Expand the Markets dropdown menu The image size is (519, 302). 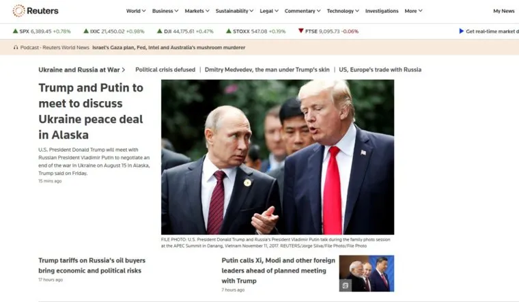point(197,11)
